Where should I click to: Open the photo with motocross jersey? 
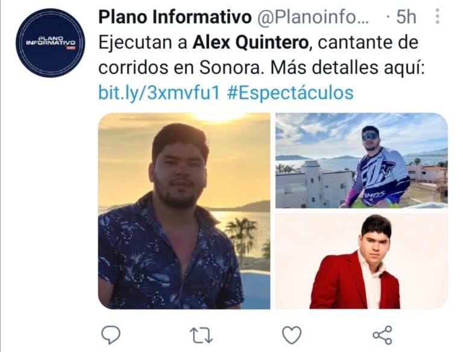(x=362, y=161)
